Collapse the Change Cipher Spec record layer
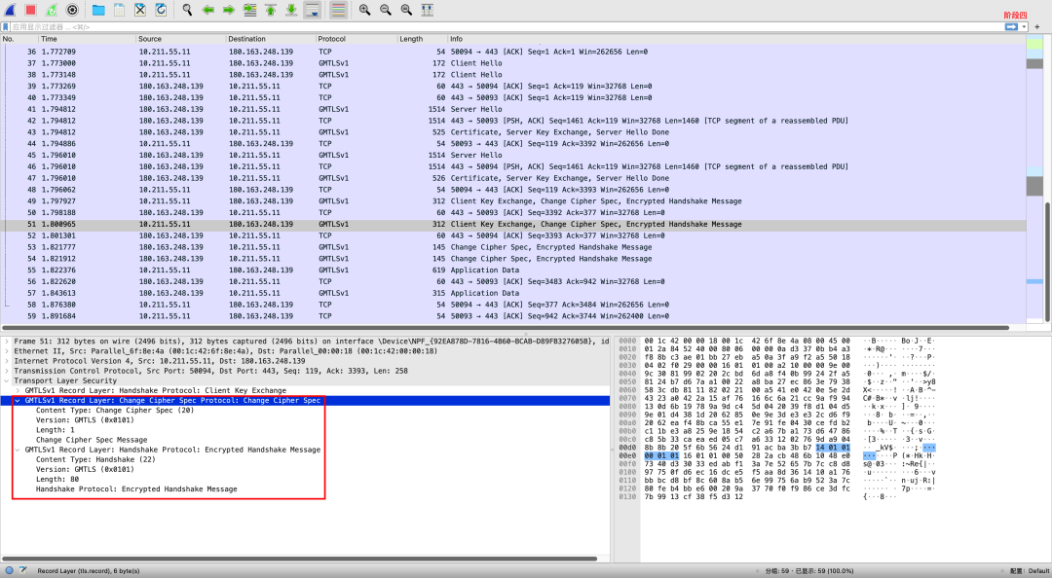This screenshot has height=578, width=1052. (18, 400)
